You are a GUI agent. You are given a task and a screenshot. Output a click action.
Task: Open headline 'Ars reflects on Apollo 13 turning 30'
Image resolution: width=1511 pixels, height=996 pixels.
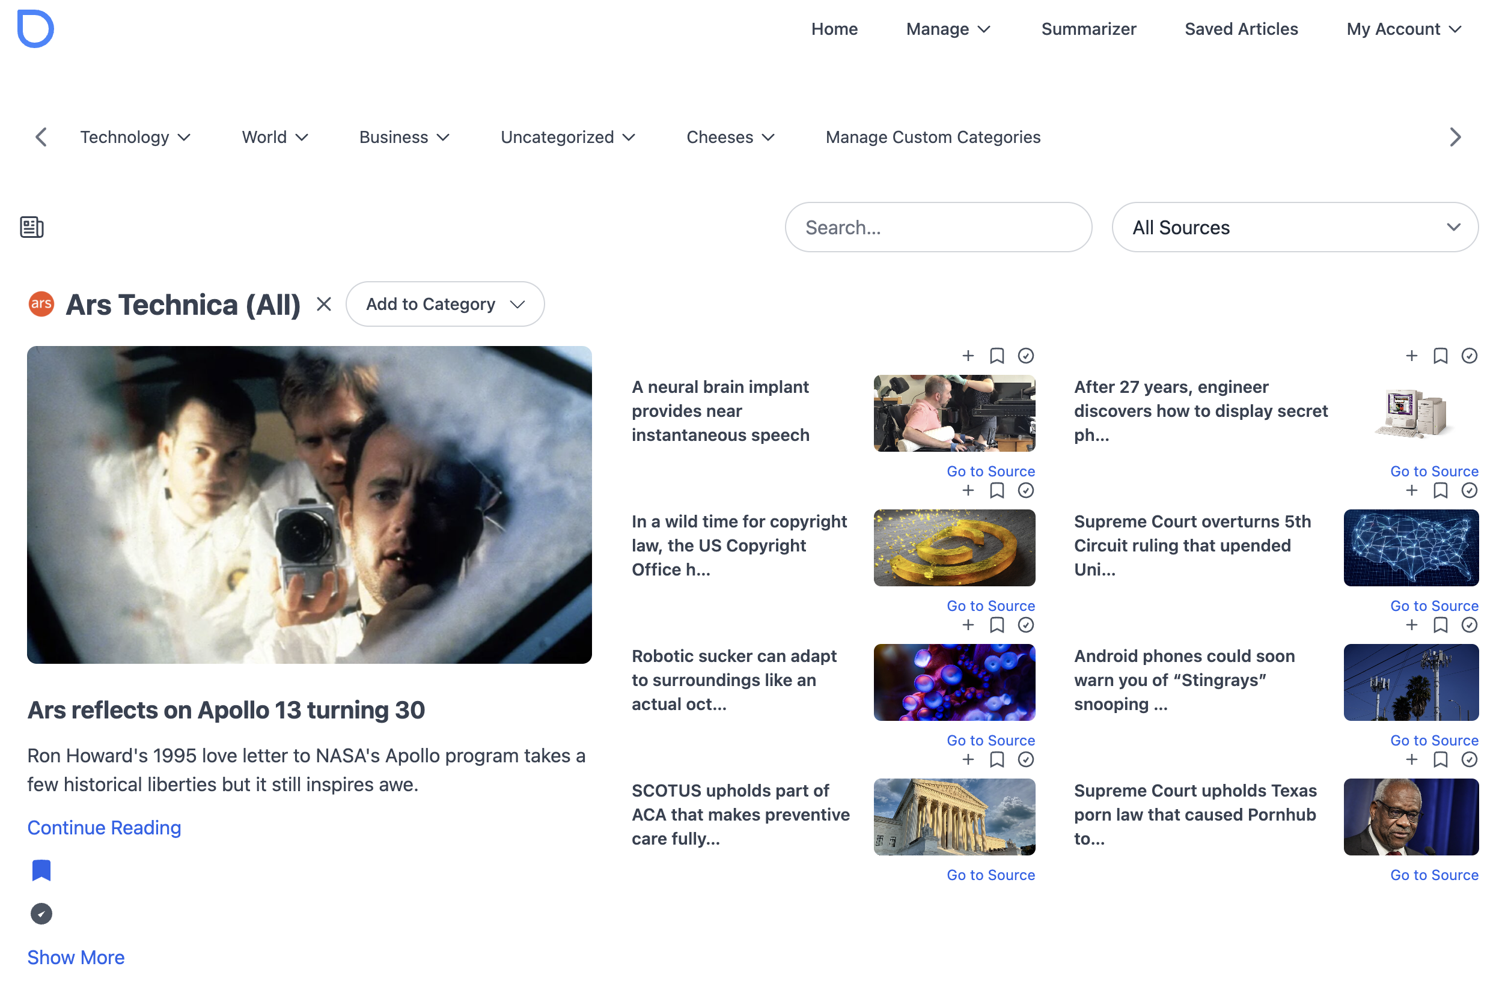(x=226, y=710)
